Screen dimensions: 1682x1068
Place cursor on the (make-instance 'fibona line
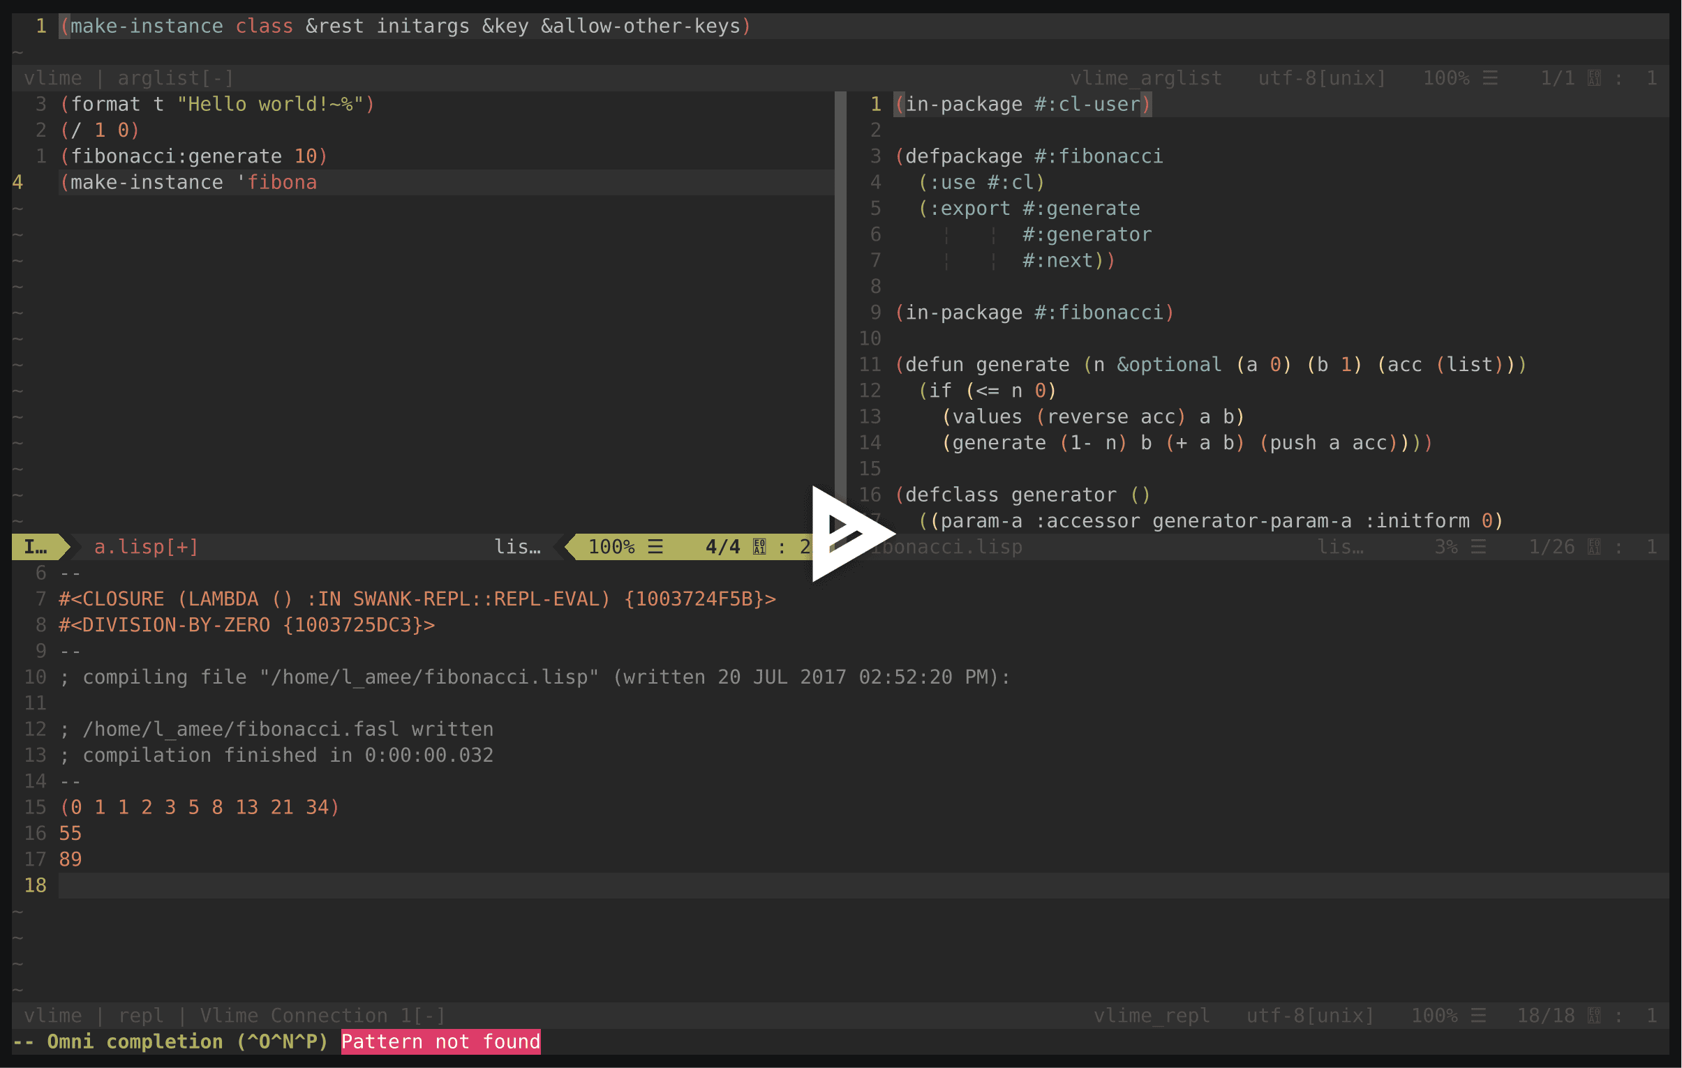188,182
